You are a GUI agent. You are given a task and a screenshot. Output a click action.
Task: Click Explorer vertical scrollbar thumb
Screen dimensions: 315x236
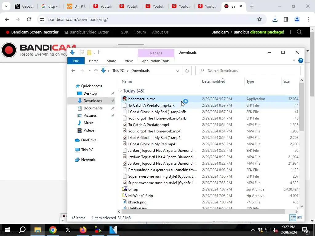pos(301,107)
